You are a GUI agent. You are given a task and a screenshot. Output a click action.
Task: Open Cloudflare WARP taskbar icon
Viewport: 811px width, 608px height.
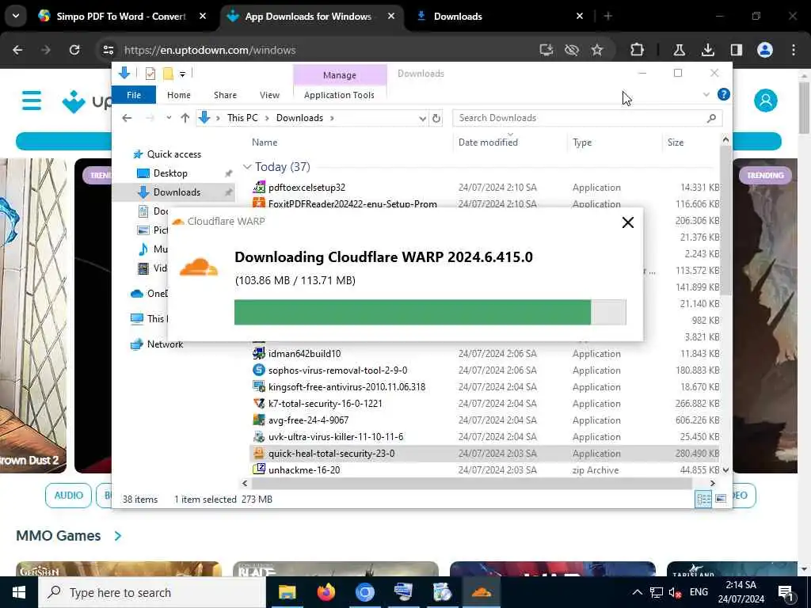pos(481,592)
